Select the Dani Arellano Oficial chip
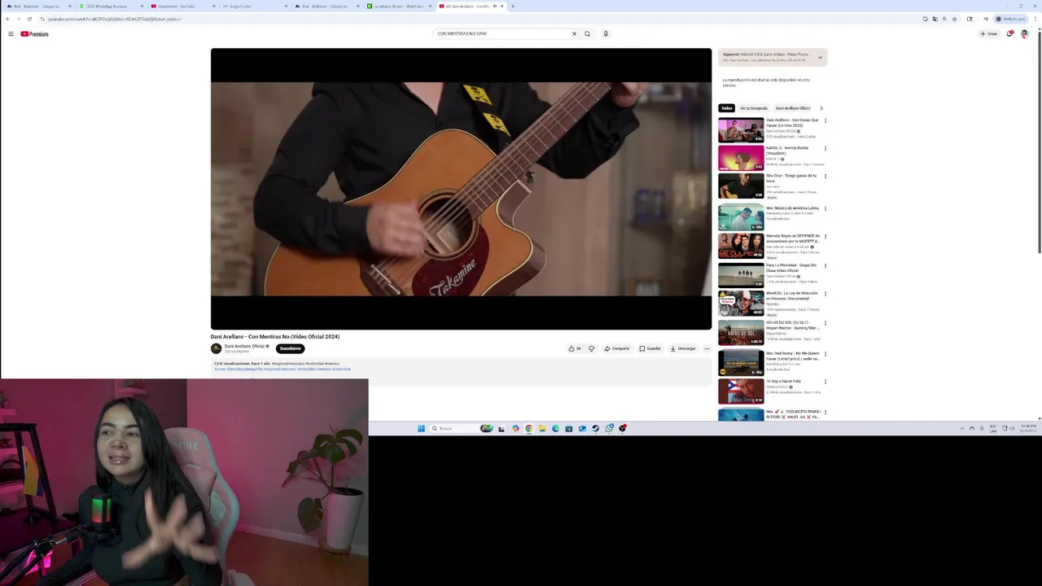The width and height of the screenshot is (1042, 586). [x=793, y=108]
